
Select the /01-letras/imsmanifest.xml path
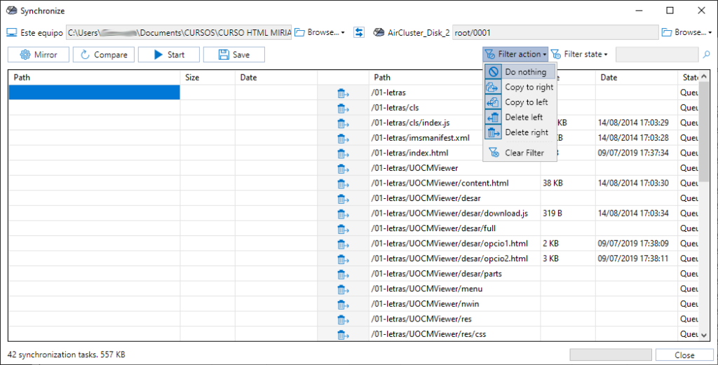coord(420,138)
